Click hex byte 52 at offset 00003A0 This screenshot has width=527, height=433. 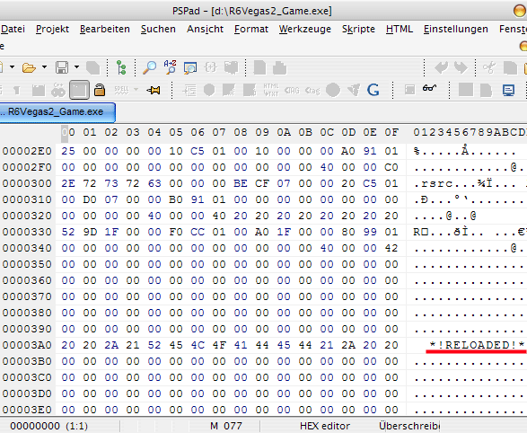(x=154, y=345)
